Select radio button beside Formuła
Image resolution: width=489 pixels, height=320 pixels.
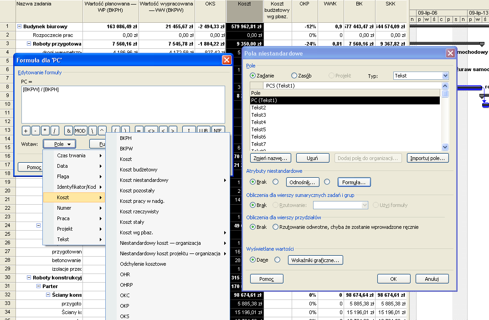[327, 181]
